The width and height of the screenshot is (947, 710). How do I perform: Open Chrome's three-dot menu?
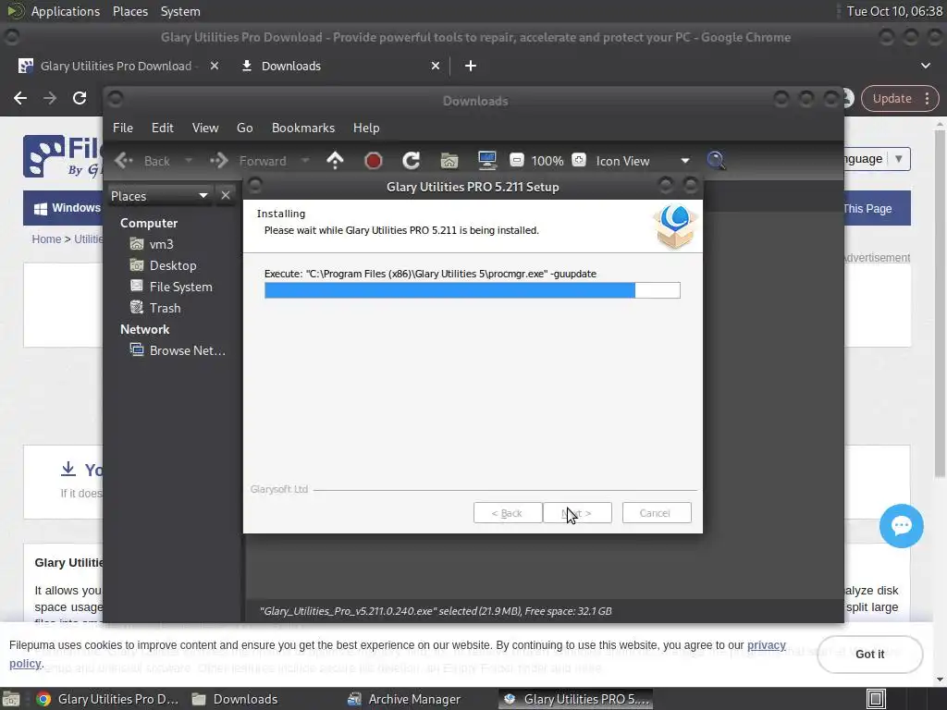pos(927,98)
